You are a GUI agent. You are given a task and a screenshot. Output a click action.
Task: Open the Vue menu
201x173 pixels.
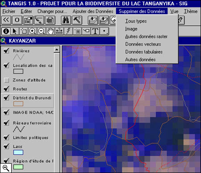(x=174, y=11)
